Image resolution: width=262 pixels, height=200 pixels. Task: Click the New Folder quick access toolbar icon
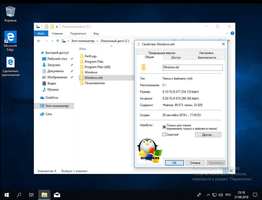[52, 26]
